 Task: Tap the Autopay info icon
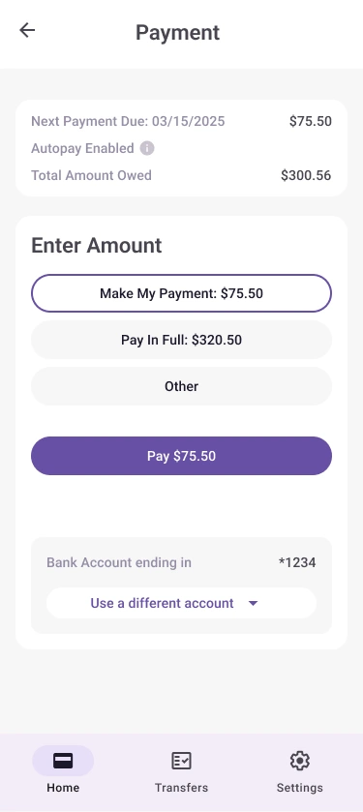(147, 149)
